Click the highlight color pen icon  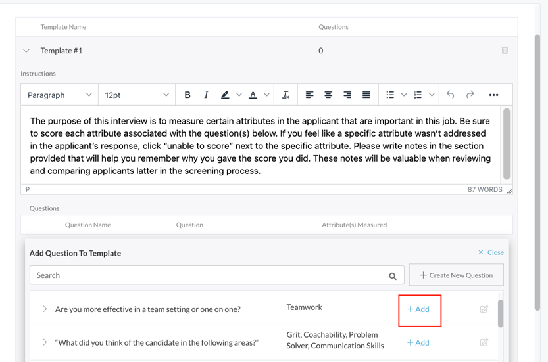(225, 95)
